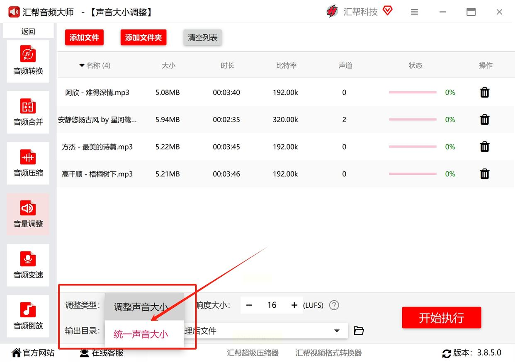Image resolution: width=515 pixels, height=362 pixels.
Task: Select the 调整声音大小 dropdown option
Action: 141,307
